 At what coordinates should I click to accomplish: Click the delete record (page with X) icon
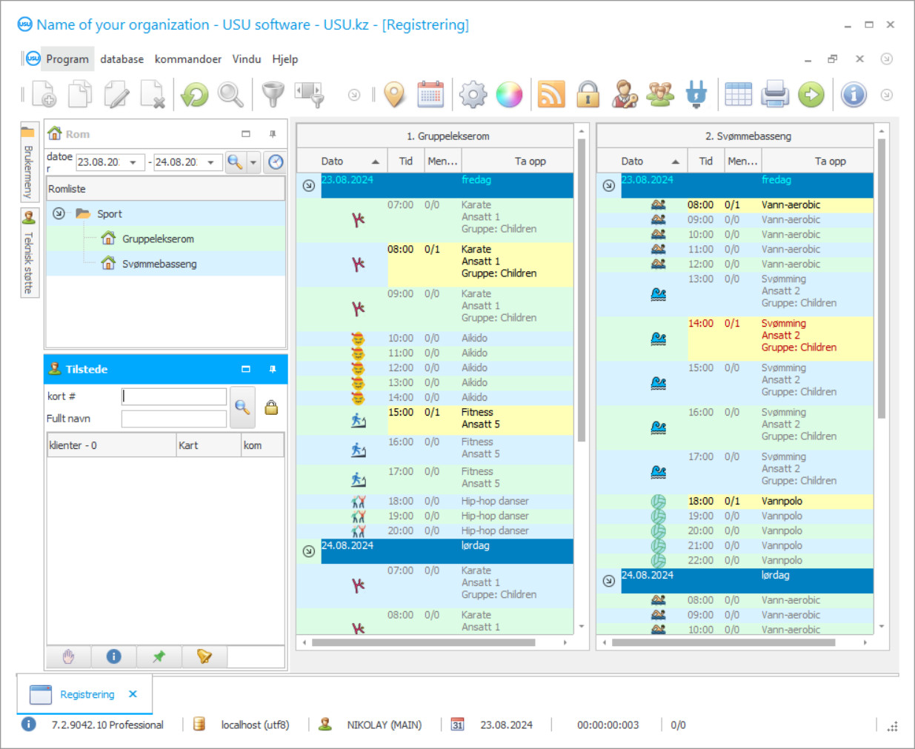coord(153,95)
